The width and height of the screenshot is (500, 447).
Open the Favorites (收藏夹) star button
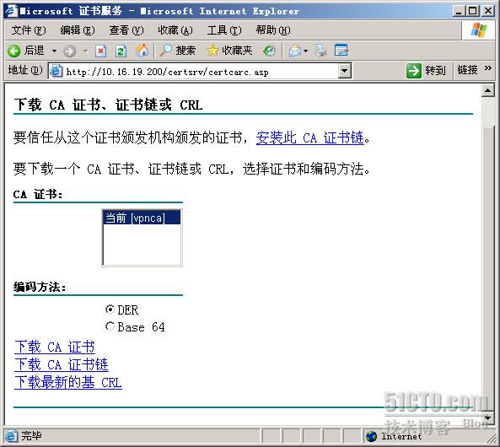[x=229, y=51]
